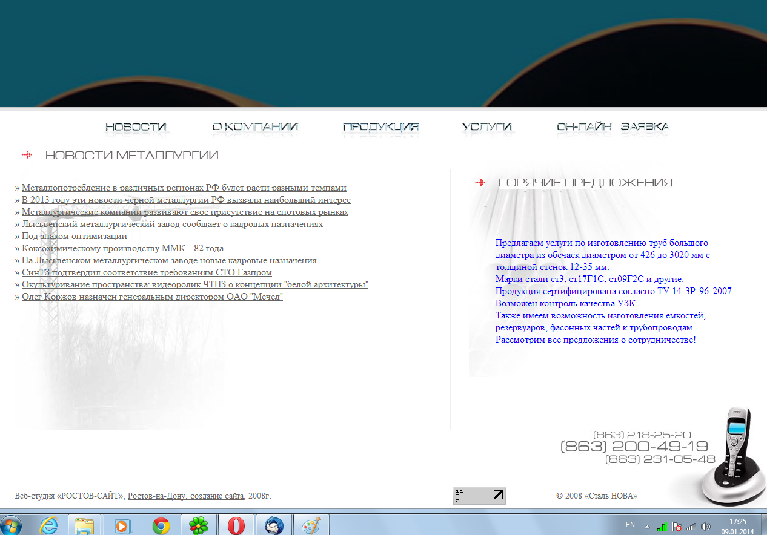
Task: Open the Он-лайн заявка page
Action: 613,127
